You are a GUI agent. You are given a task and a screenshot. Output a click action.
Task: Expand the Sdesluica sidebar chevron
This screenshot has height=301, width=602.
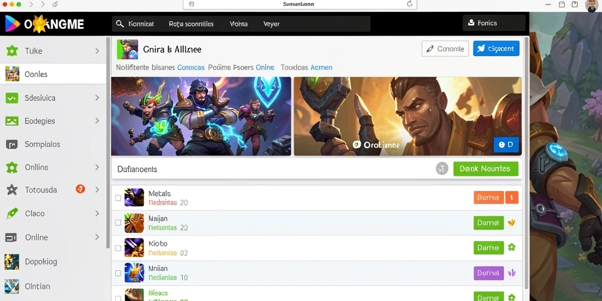(97, 98)
